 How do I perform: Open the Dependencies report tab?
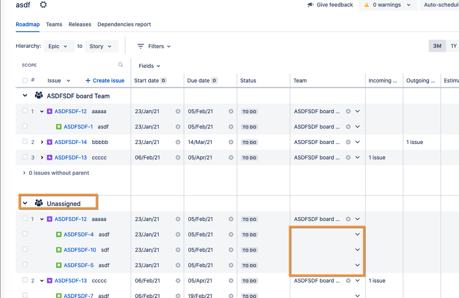click(124, 24)
